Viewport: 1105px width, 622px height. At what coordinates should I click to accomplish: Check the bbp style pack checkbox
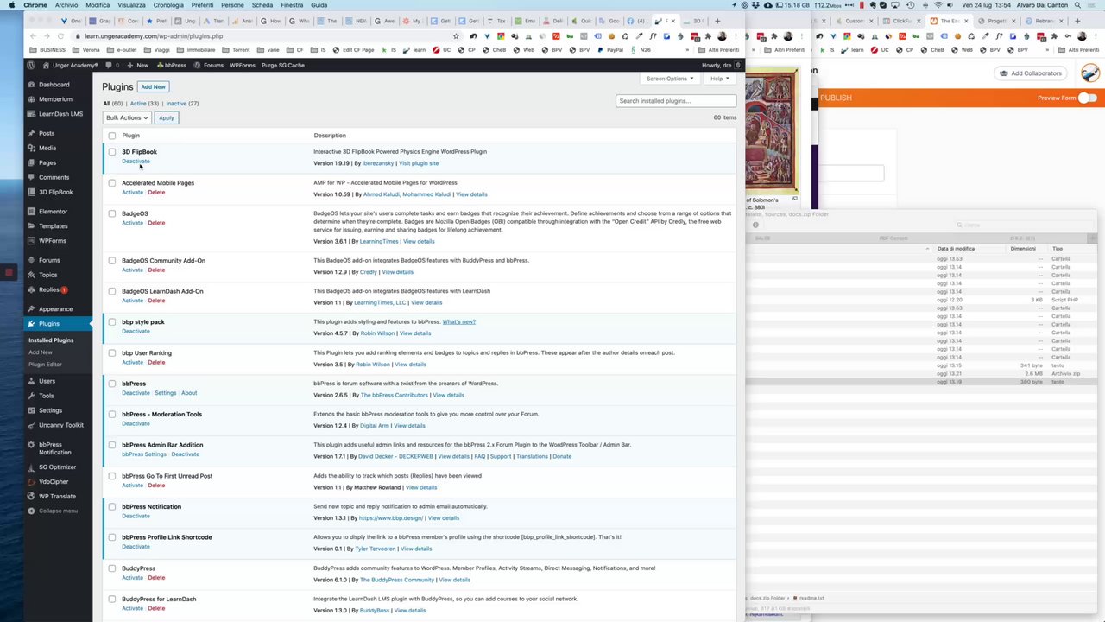112,322
